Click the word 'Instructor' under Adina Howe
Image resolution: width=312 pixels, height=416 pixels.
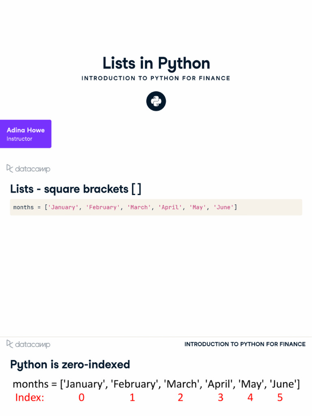19,139
